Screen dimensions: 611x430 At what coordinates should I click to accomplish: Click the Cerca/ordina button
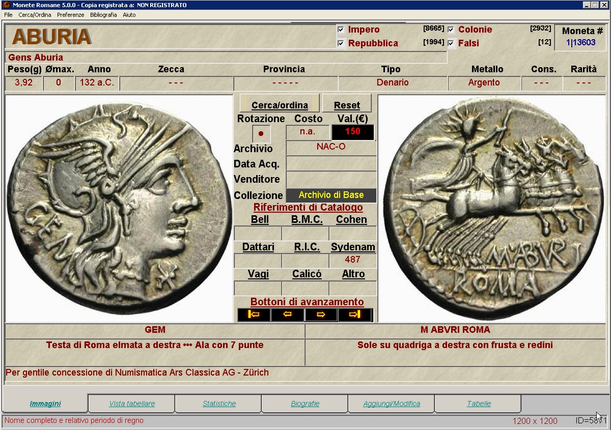pyautogui.click(x=280, y=104)
